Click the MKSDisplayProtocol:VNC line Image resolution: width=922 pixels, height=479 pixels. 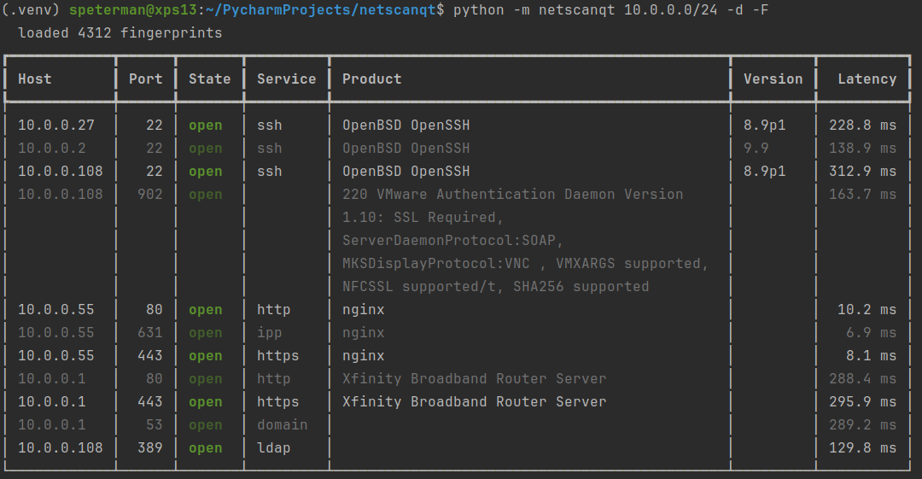pyautogui.click(x=525, y=264)
